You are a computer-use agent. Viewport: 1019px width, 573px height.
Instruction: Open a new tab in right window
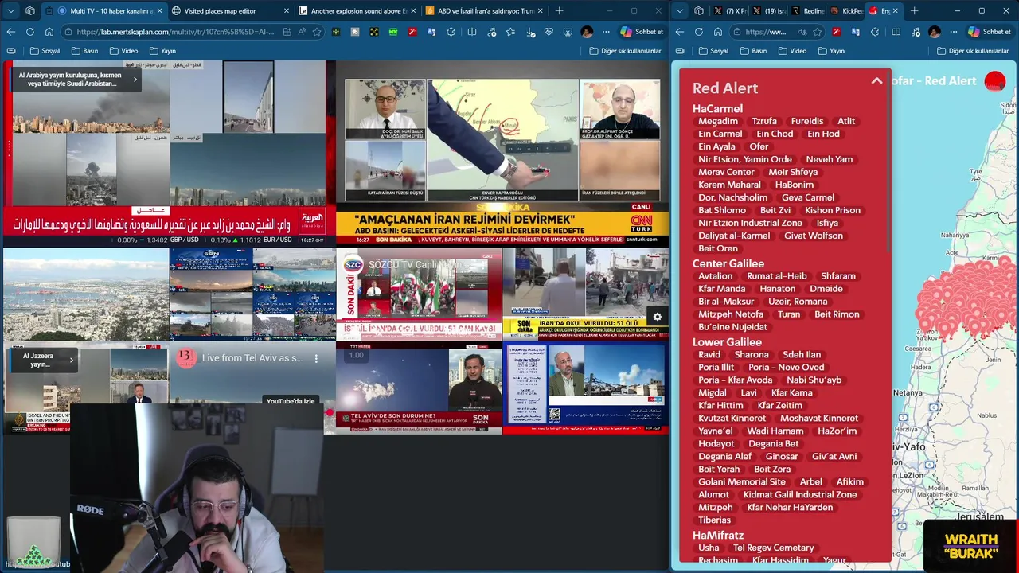click(914, 11)
